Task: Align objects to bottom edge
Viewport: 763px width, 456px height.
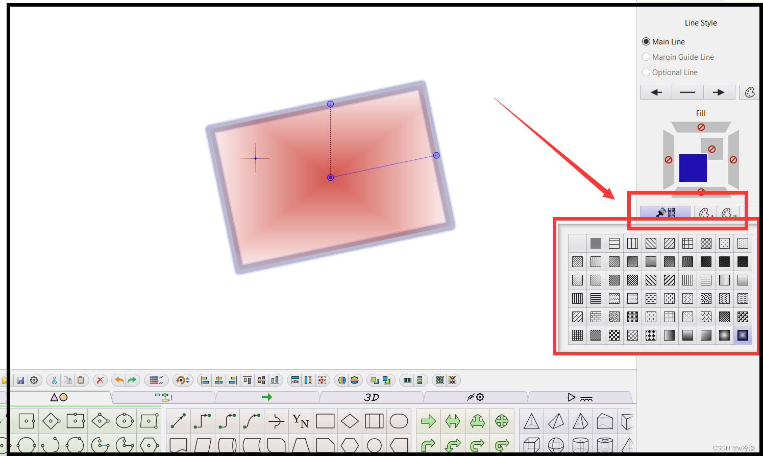Action: coord(275,380)
